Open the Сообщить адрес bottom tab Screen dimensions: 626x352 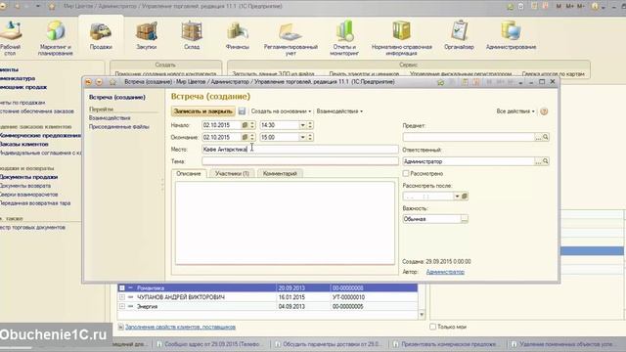(210, 344)
